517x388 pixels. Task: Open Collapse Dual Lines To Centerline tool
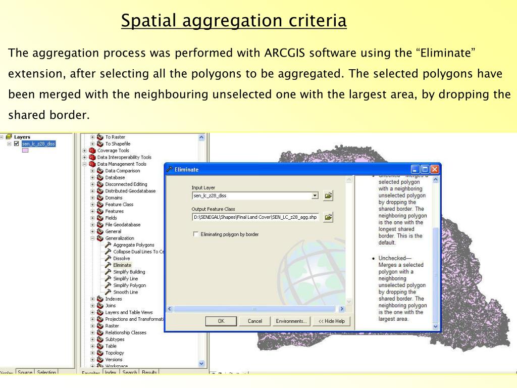click(x=138, y=252)
